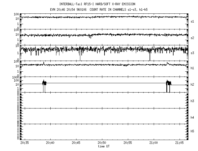This screenshot has height=151, width=198.
Task: Click the h1 channel label
Action: 192,68
